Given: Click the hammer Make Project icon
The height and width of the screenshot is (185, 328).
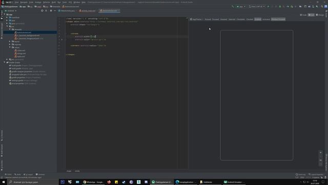Looking at the screenshot, I should pos(233,7).
